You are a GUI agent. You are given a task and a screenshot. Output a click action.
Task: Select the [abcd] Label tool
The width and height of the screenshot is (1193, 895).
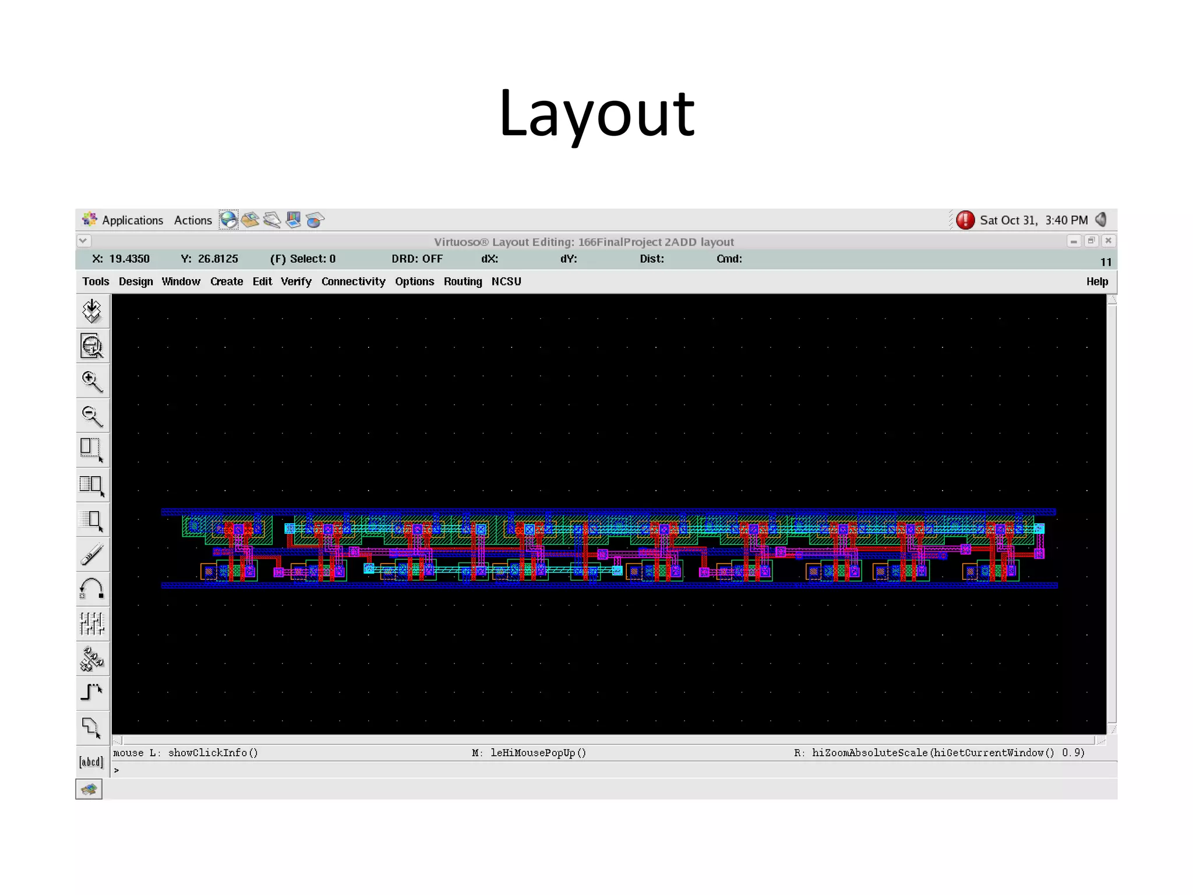point(91,762)
